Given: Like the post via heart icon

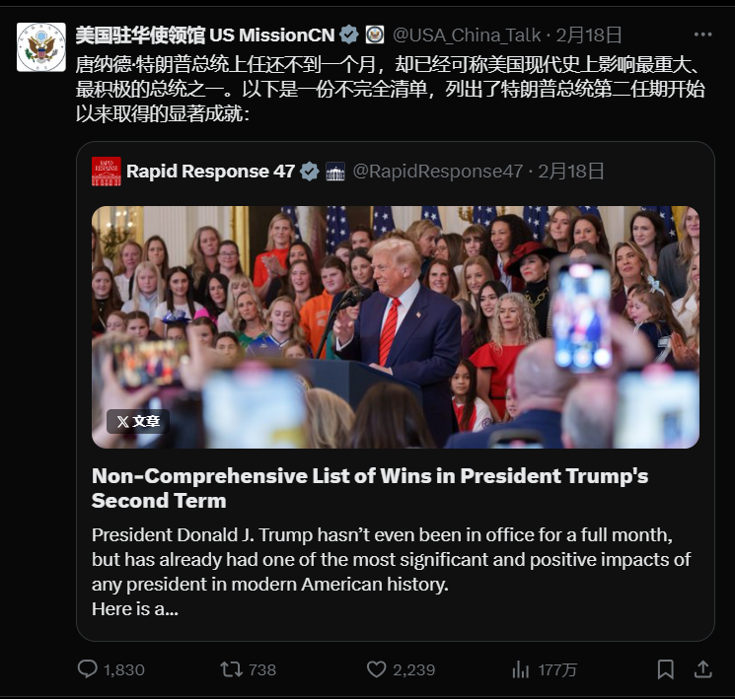Looking at the screenshot, I should coord(376,669).
